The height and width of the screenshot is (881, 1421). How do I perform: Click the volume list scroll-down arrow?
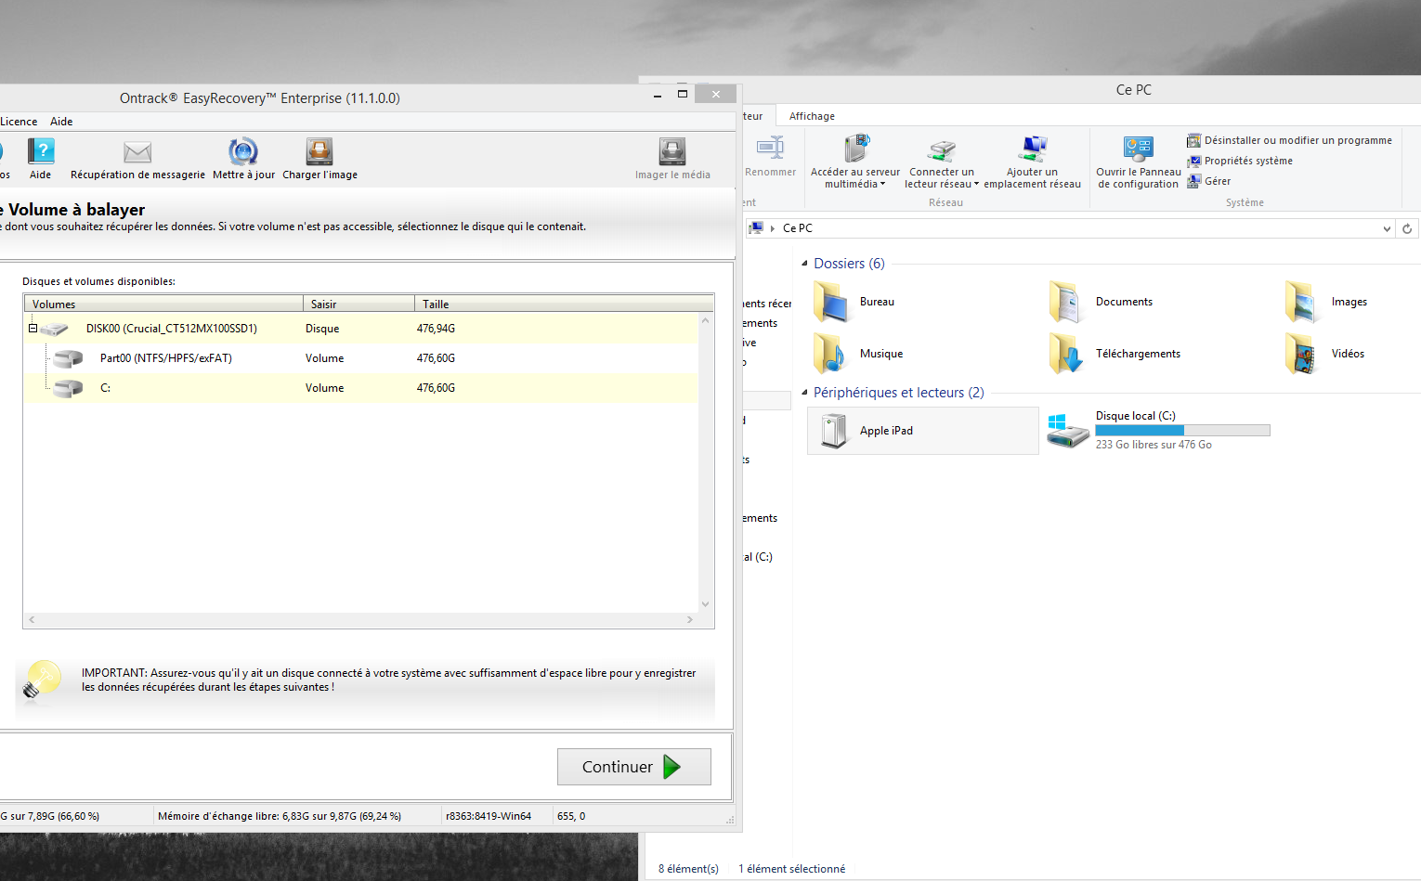tap(706, 604)
